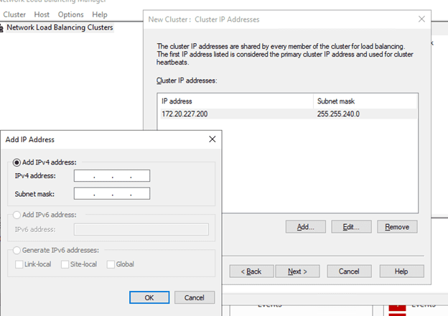Cancel the Add IP Address dialog

click(x=194, y=297)
